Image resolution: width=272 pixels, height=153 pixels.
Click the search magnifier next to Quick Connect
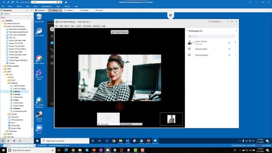[17, 2]
